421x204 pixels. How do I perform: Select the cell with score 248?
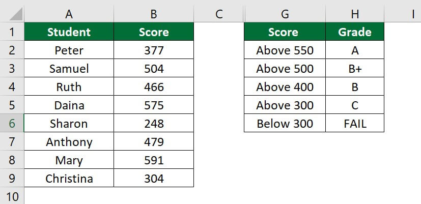(x=154, y=124)
